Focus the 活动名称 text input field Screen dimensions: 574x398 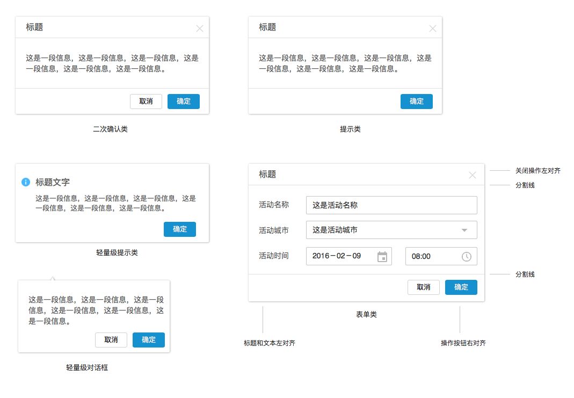(391, 205)
